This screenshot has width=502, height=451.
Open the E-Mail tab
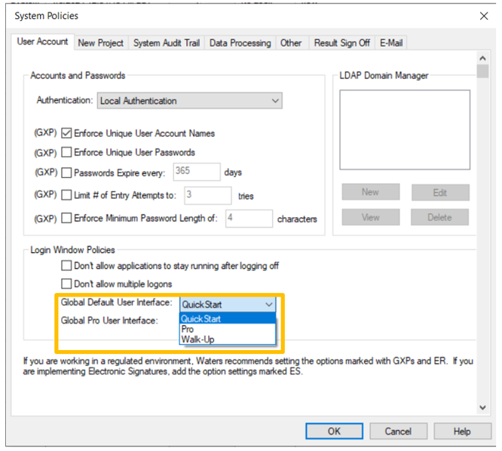[391, 43]
